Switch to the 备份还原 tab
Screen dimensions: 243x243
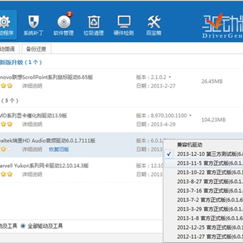(36, 49)
